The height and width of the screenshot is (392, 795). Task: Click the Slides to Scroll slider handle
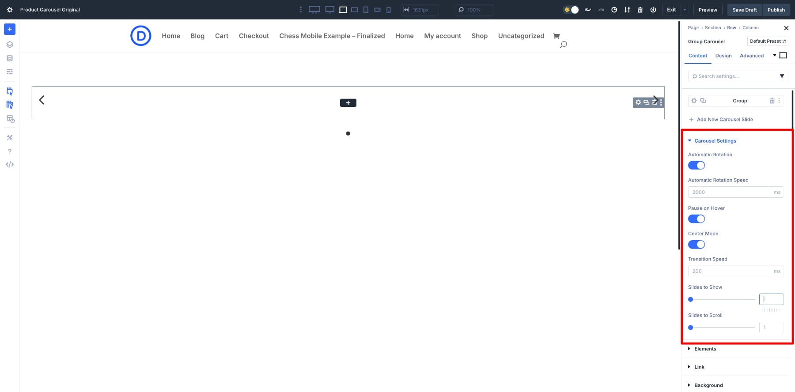click(x=691, y=328)
